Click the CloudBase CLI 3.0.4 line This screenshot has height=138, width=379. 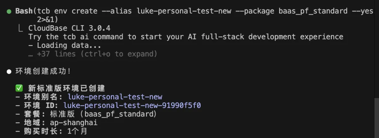[x=69, y=28]
